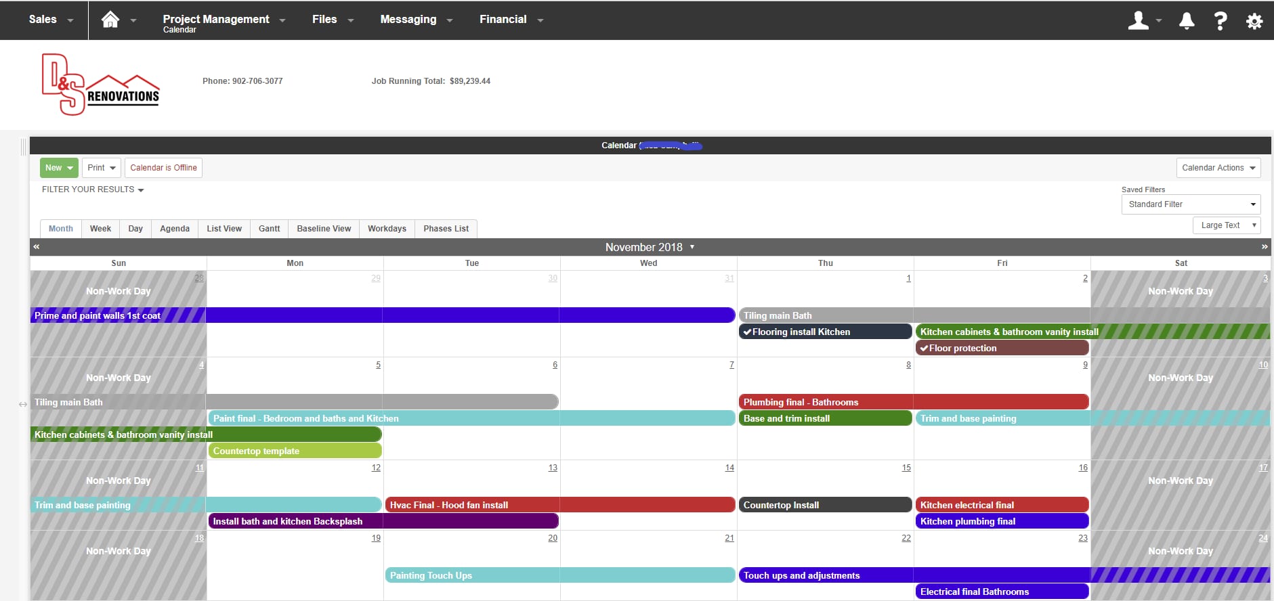The height and width of the screenshot is (601, 1274).
Task: Open Plumbing final - Bathrooms event
Action: [x=914, y=402]
